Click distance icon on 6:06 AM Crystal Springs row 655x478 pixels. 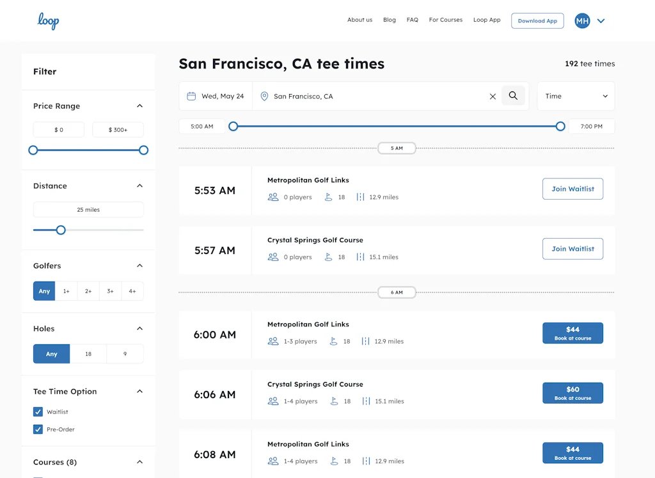[x=366, y=401]
